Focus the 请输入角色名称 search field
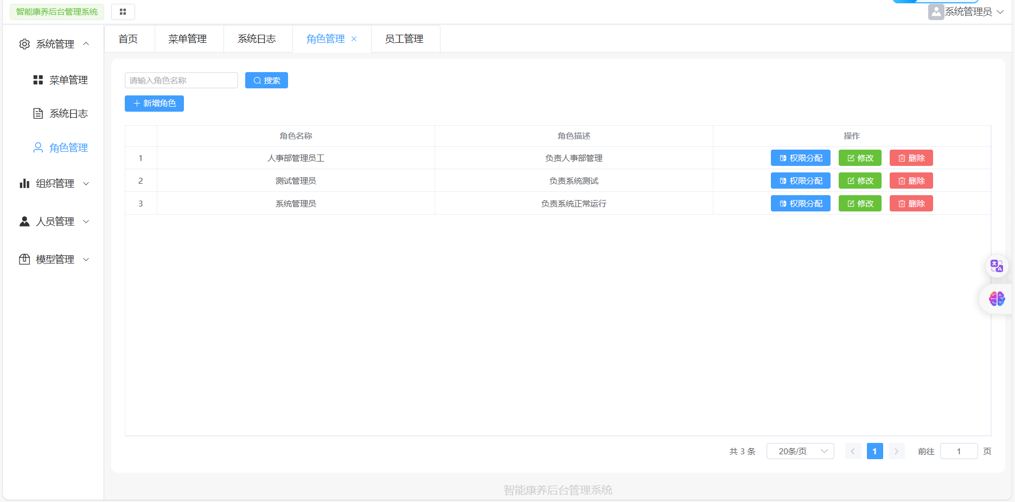The image size is (1015, 502). 181,80
